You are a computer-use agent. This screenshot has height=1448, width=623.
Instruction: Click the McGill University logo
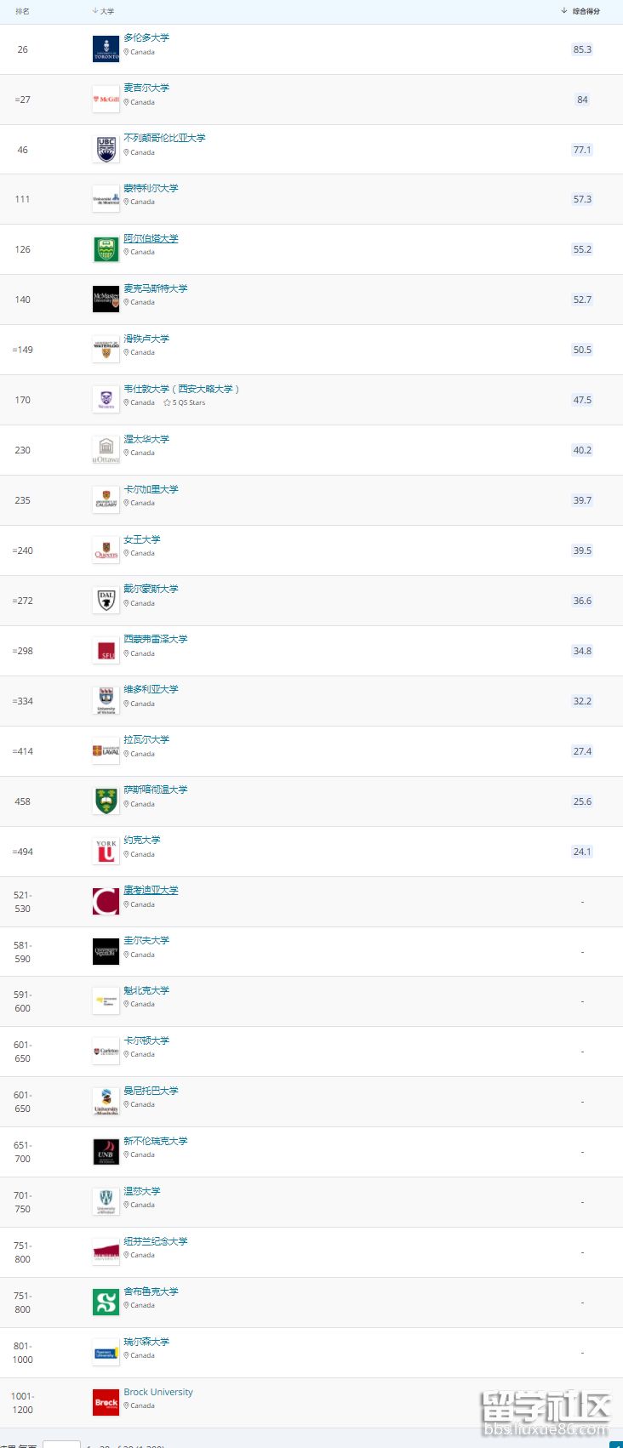(x=106, y=100)
